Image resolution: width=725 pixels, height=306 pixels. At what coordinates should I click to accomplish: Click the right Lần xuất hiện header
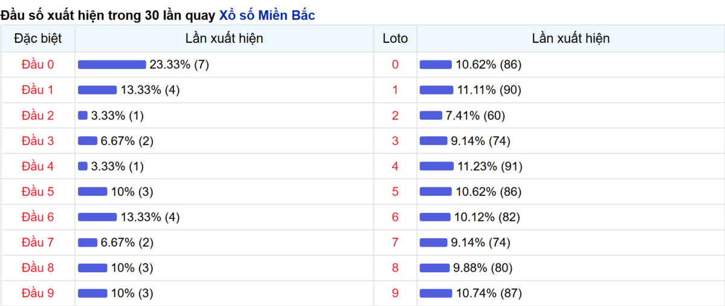(x=570, y=39)
